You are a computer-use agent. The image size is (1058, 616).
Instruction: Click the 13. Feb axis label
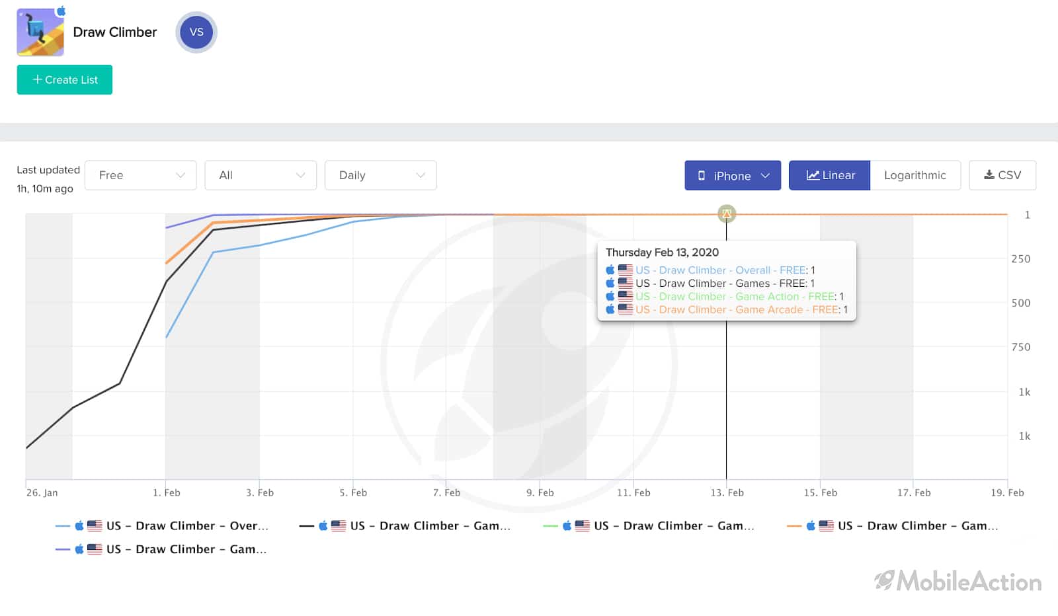coord(727,492)
